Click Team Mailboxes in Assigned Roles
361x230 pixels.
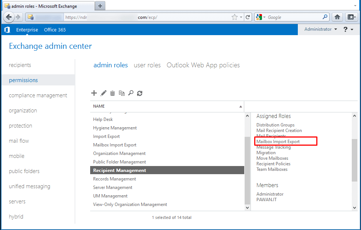pyautogui.click(x=272, y=169)
